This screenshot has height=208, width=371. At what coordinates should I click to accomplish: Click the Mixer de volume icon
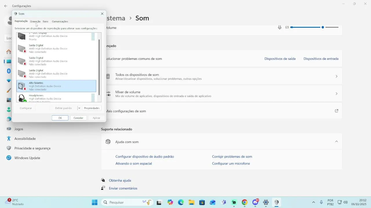point(108,94)
